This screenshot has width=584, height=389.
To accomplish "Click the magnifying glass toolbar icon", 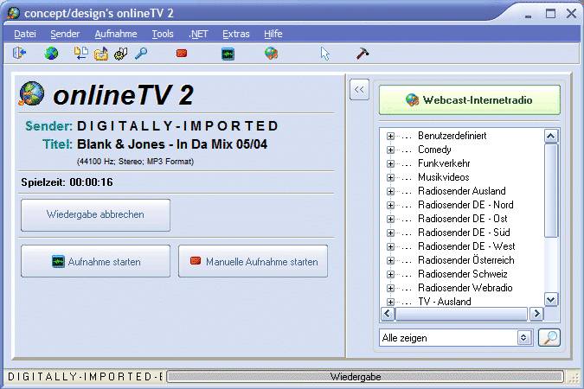I will click(x=141, y=54).
